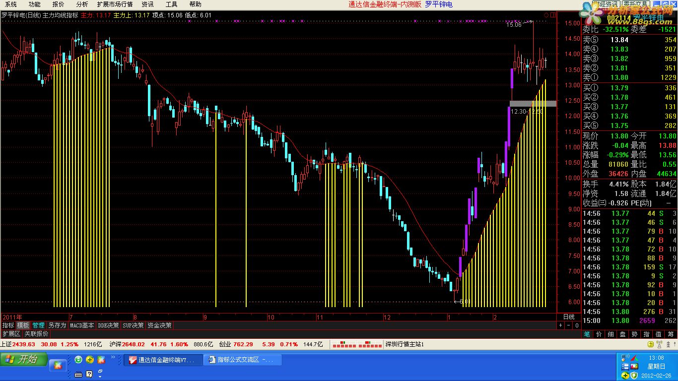Viewport: 678px width, 381px height.
Task: Click the green refresh quick launch icon
Action: tap(78, 360)
